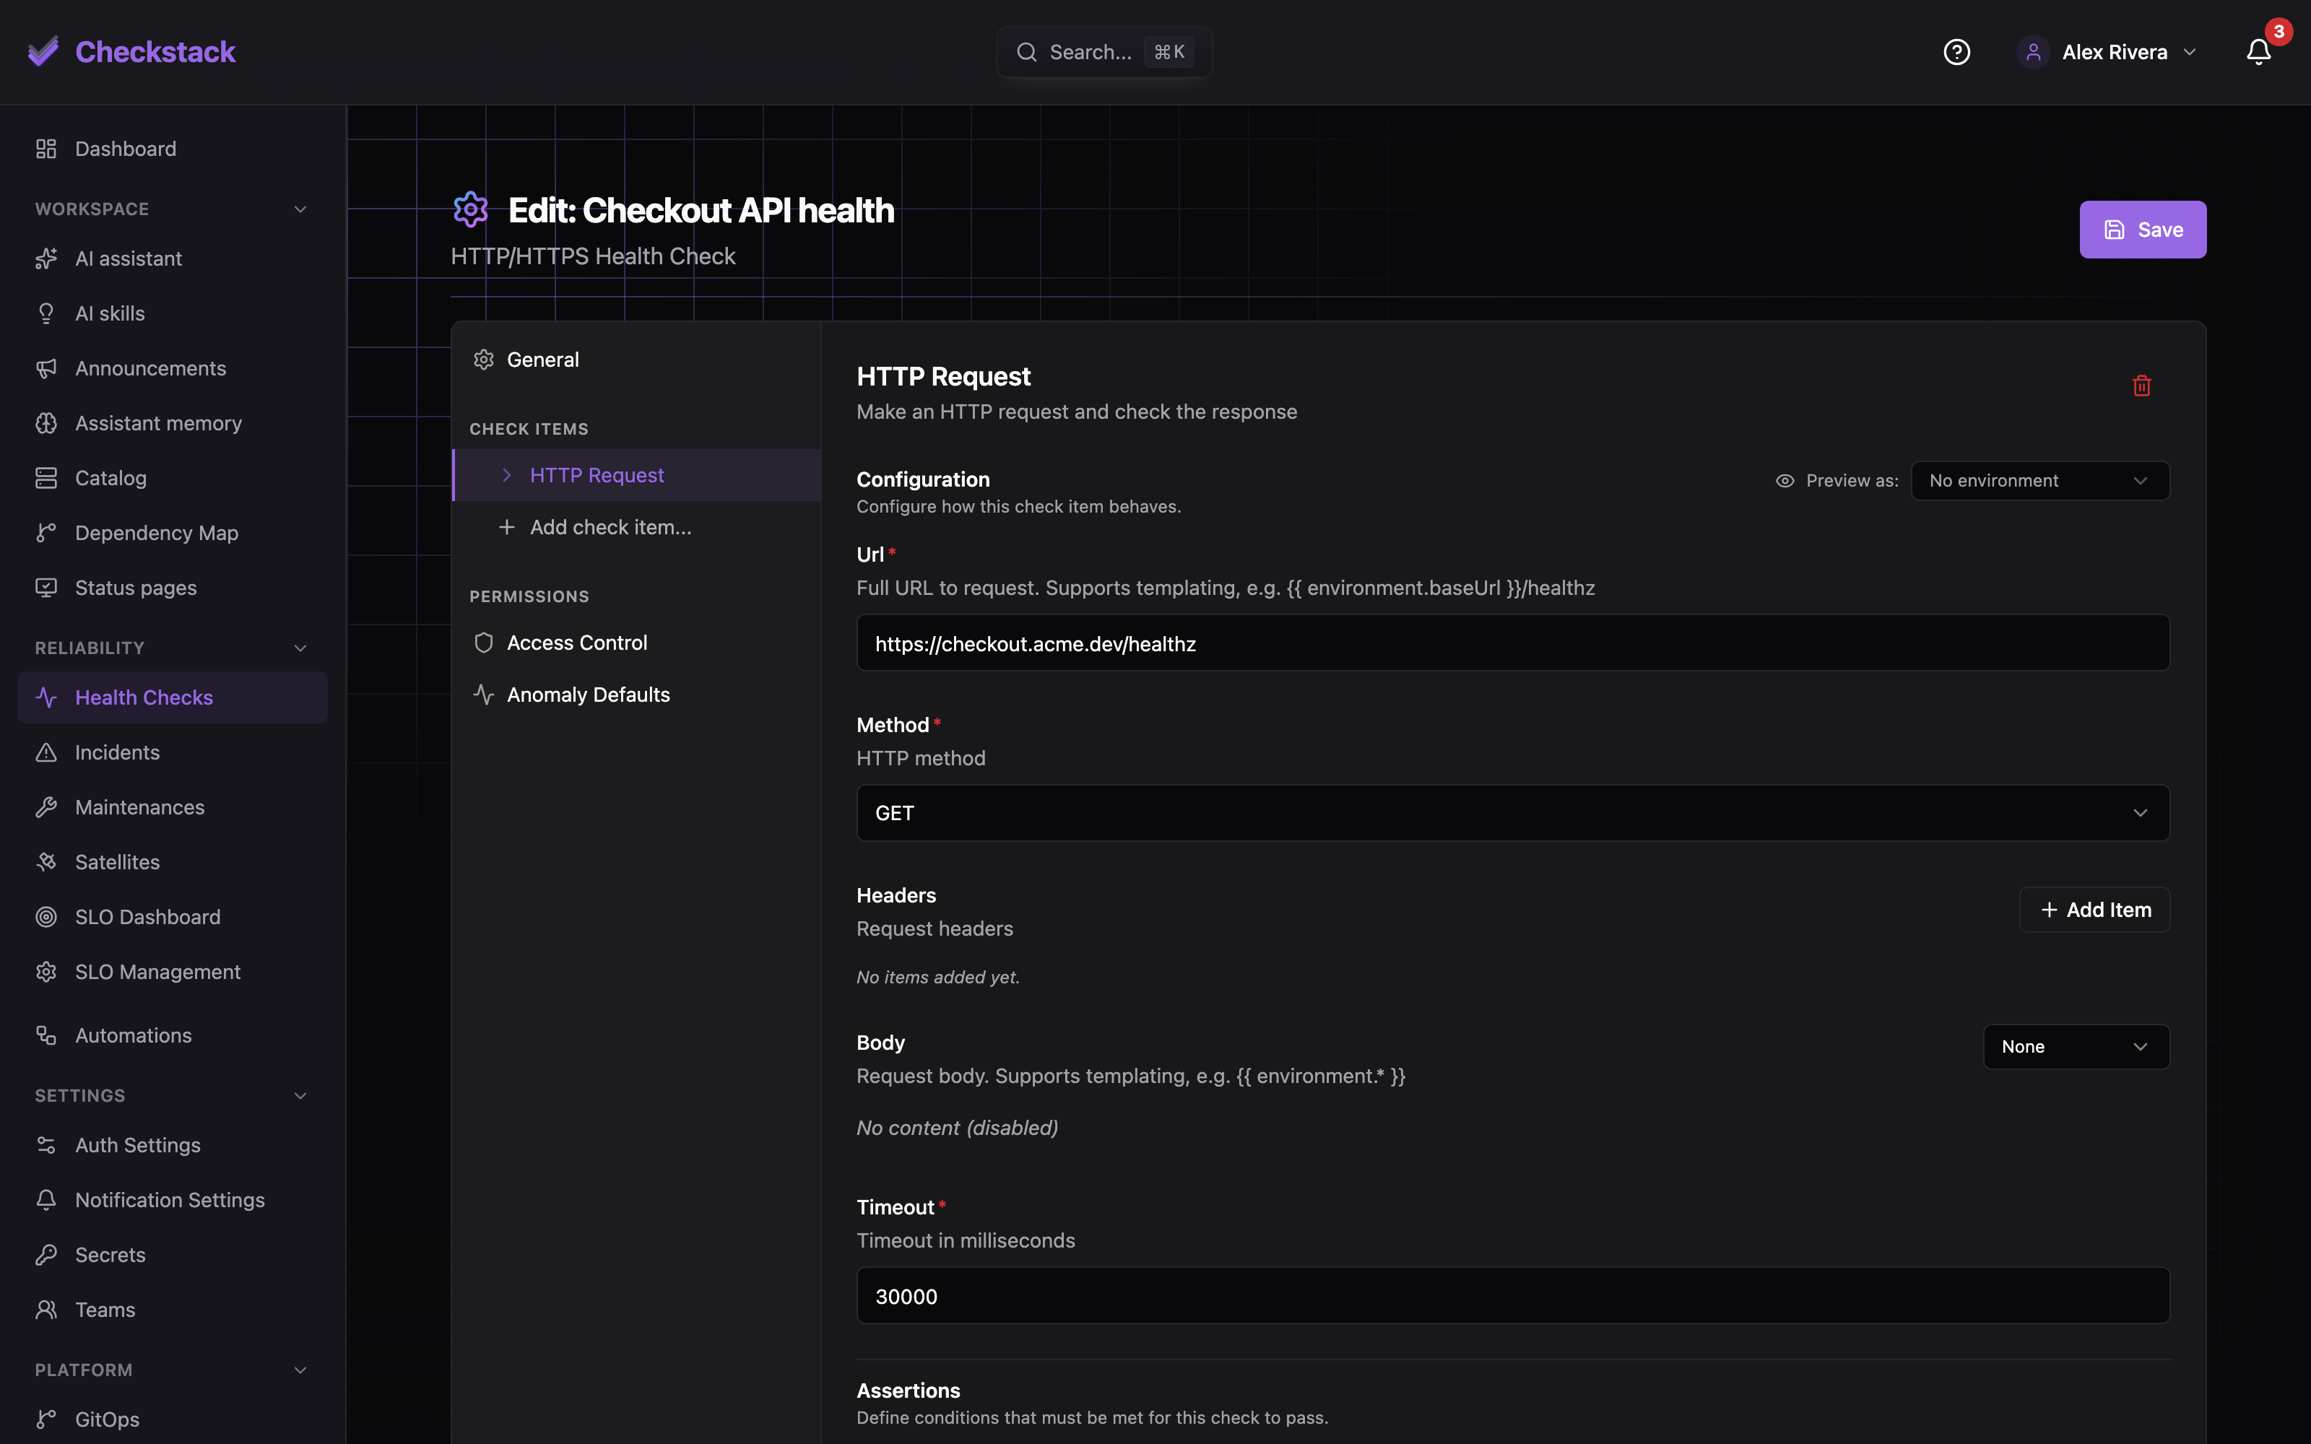Click the Secrets key icon
2311x1444 pixels.
click(x=45, y=1255)
